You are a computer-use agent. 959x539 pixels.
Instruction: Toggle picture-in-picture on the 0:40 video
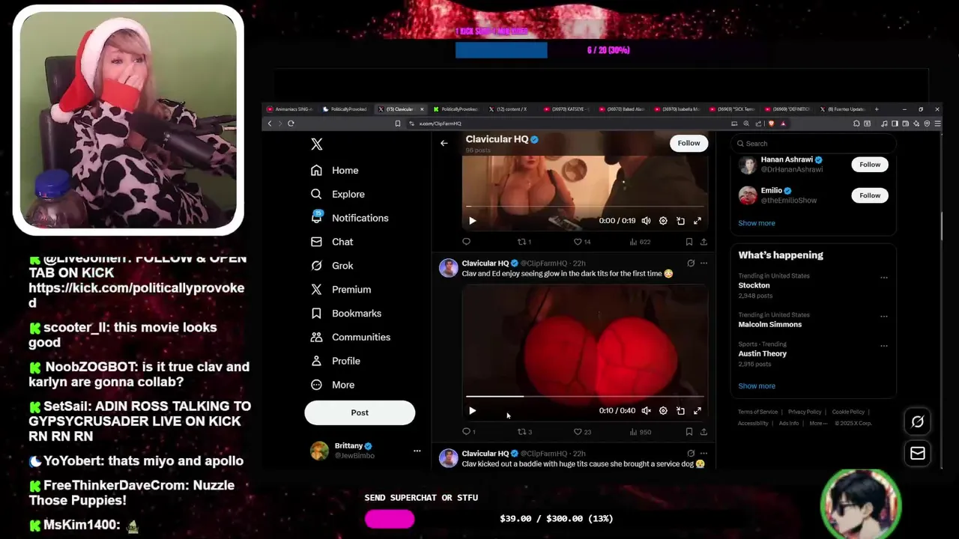[x=680, y=411]
